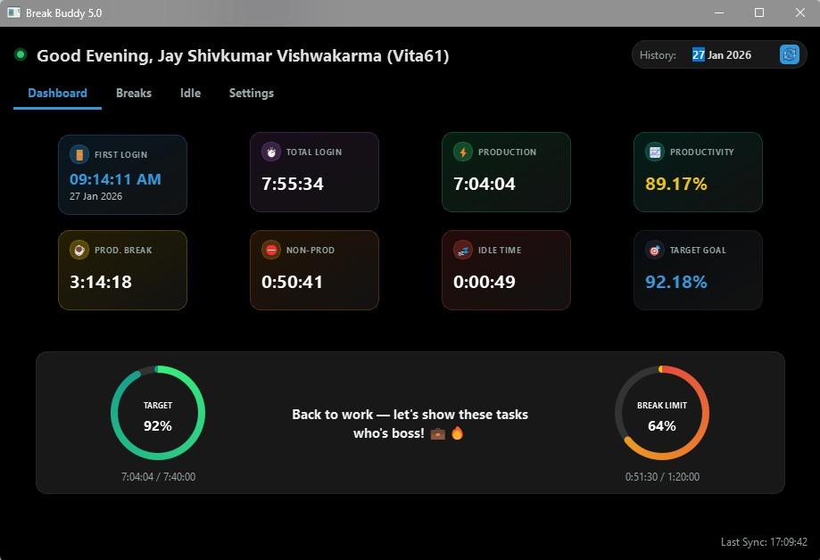The image size is (820, 560).
Task: Click the First Login door icon
Action: [x=79, y=155]
